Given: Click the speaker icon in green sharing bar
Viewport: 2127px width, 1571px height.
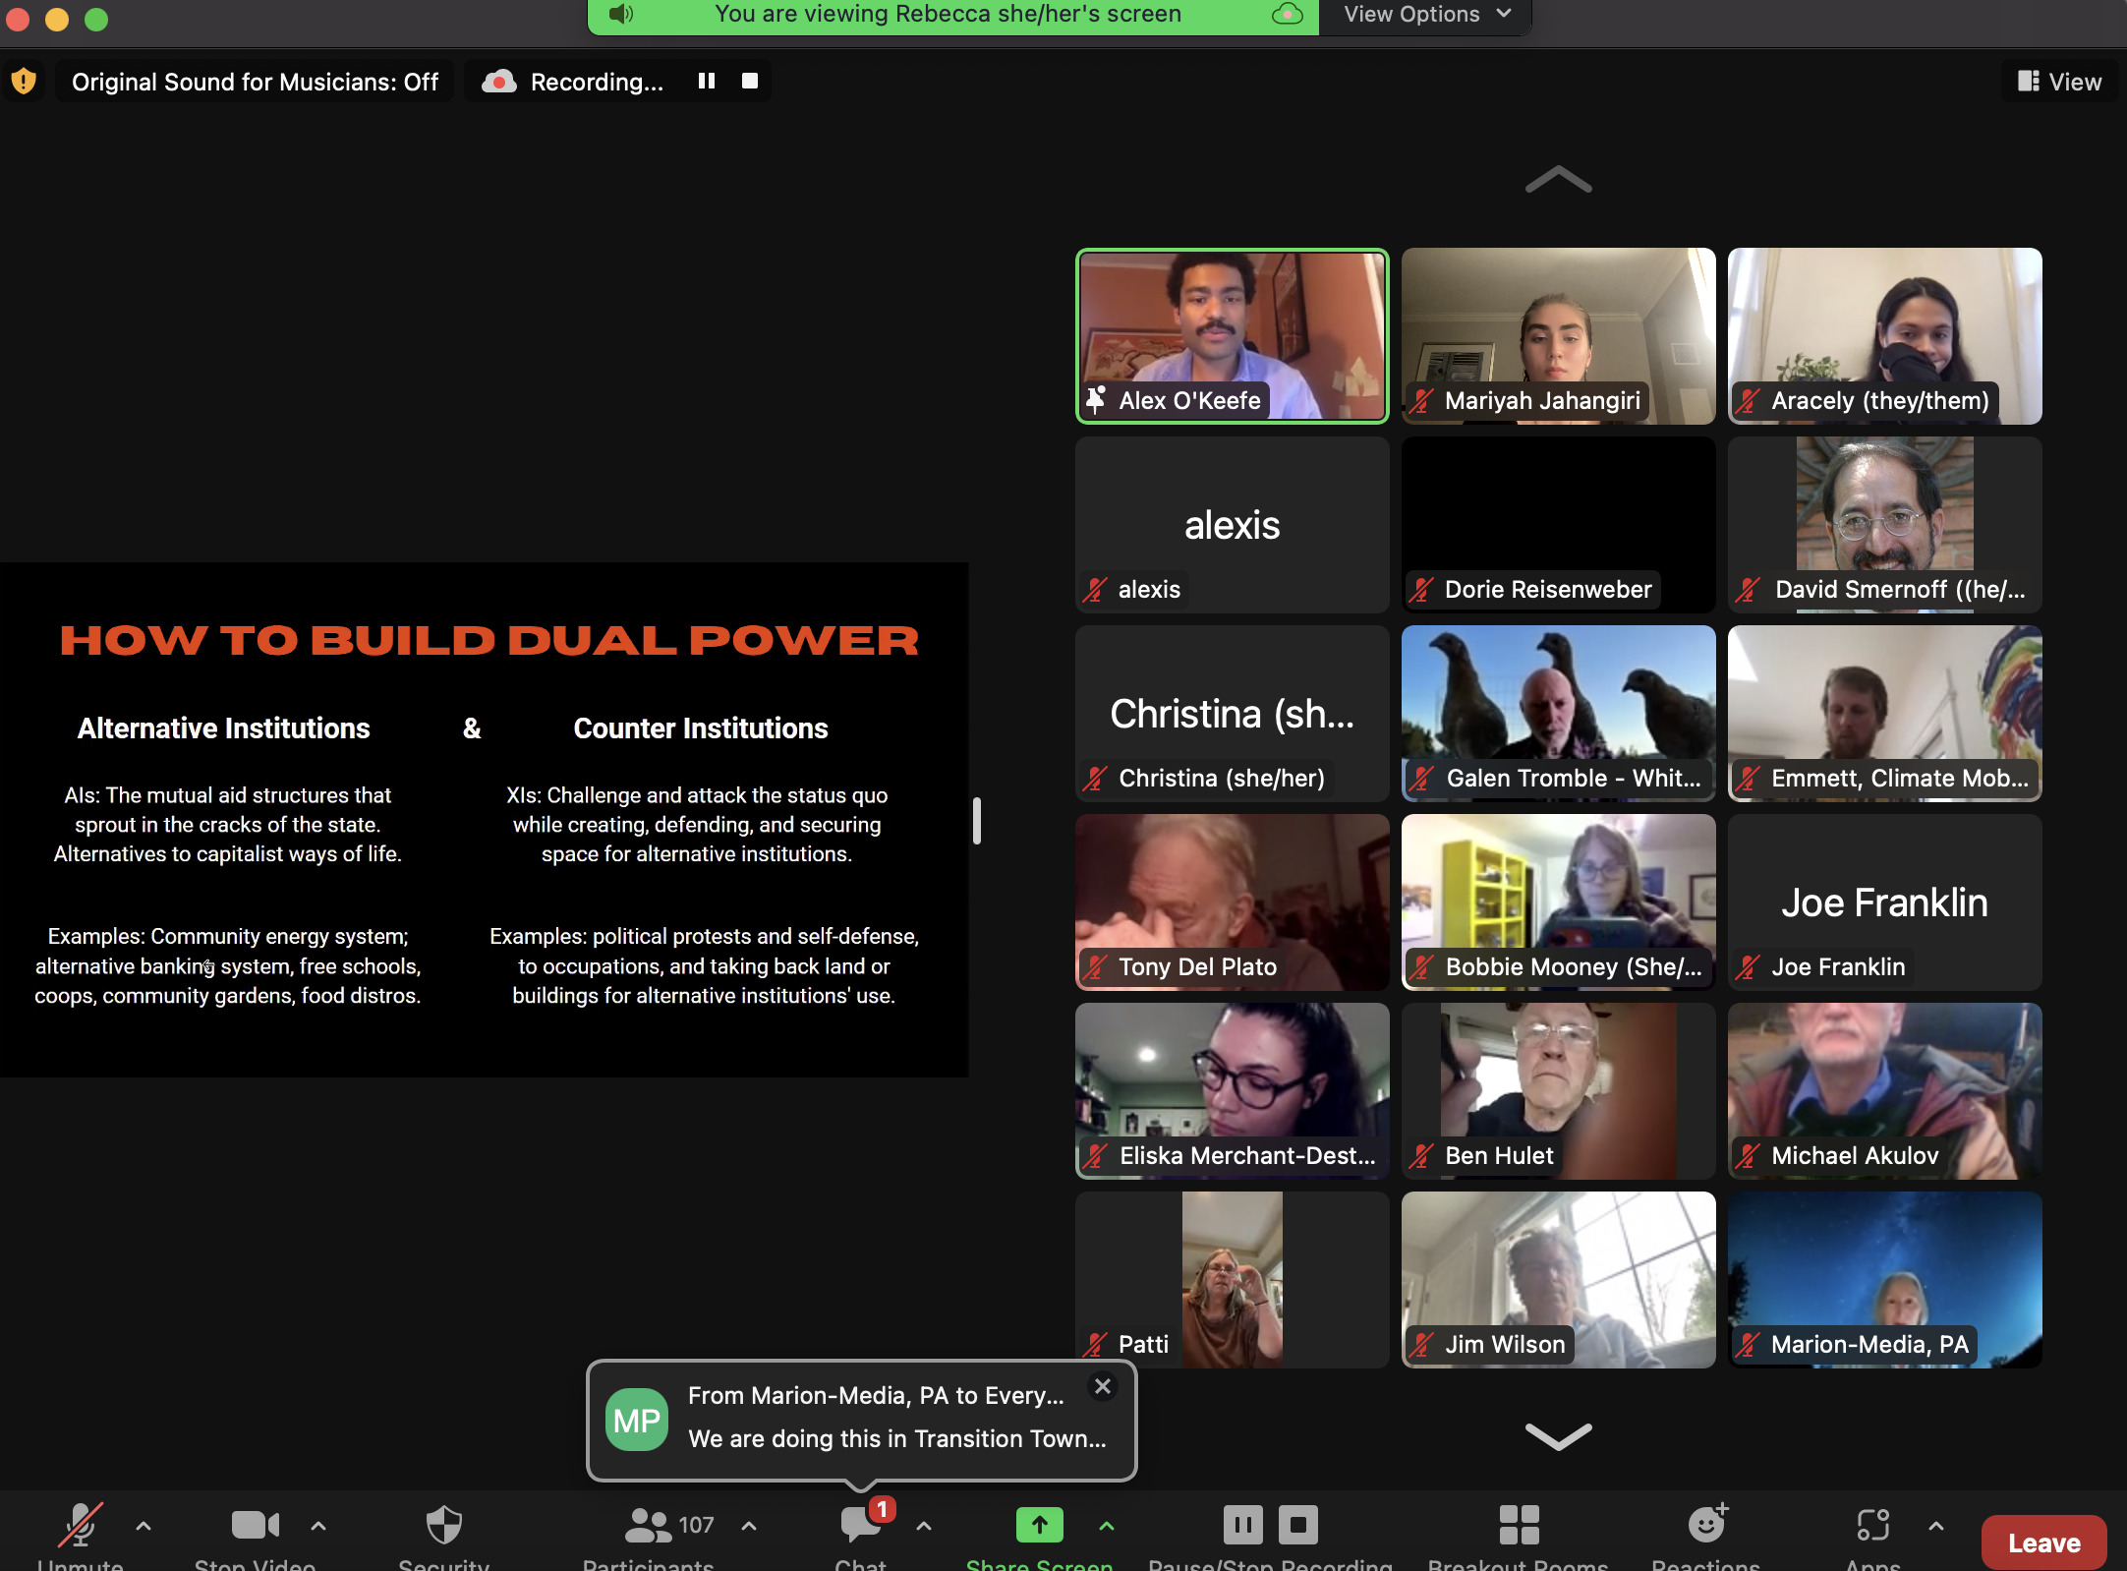Looking at the screenshot, I should pyautogui.click(x=620, y=14).
